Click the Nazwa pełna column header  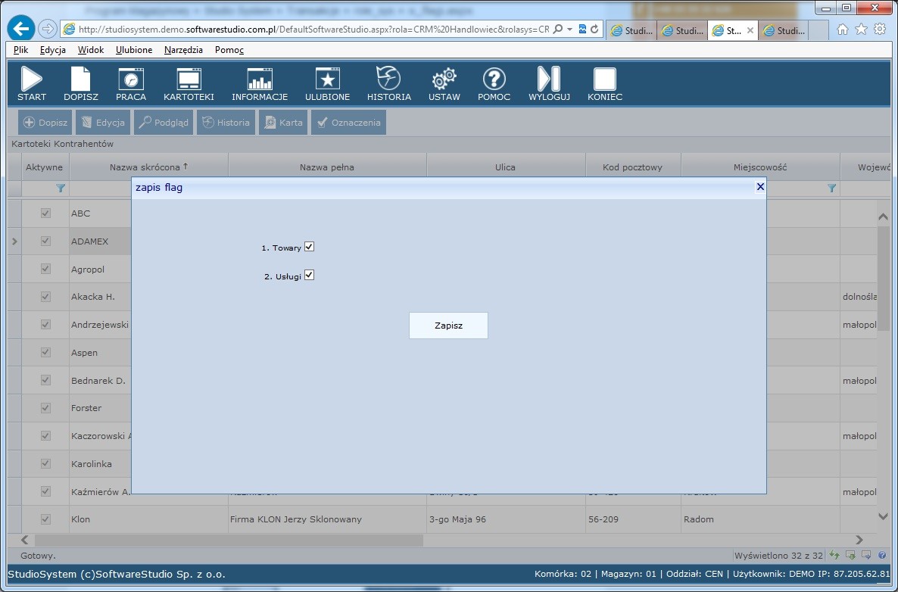tap(327, 167)
